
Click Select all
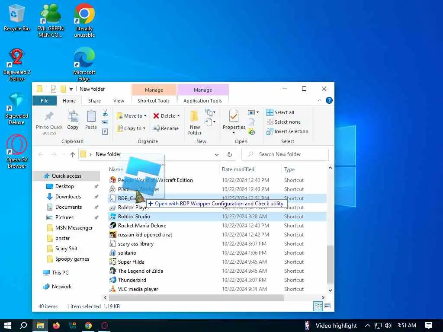pyautogui.click(x=280, y=112)
